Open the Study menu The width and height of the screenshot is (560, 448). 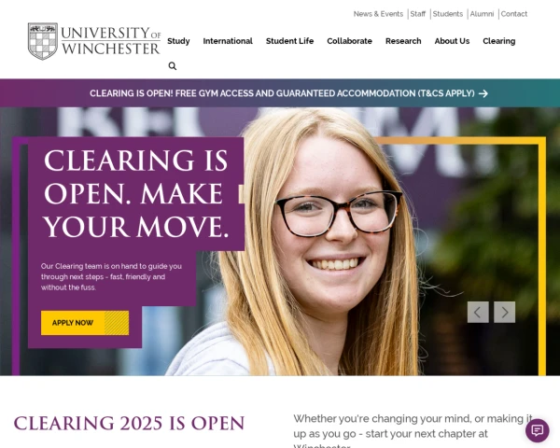coord(178,41)
